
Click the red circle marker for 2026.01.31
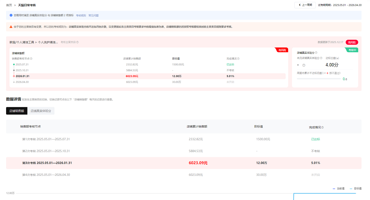coord(14,76)
